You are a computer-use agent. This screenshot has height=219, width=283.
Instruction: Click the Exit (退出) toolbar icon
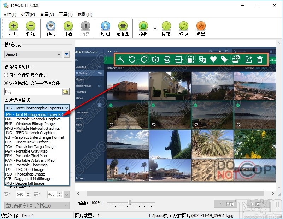pos(201,26)
